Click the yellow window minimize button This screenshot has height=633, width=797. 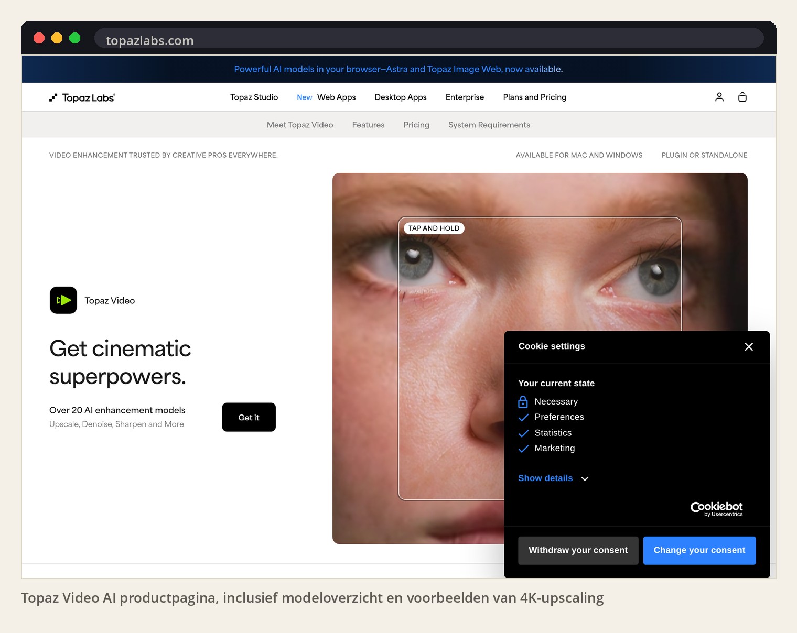coord(57,38)
